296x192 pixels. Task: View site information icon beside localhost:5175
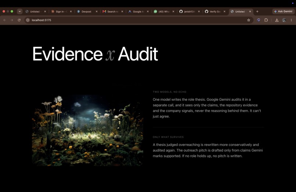(28, 20)
